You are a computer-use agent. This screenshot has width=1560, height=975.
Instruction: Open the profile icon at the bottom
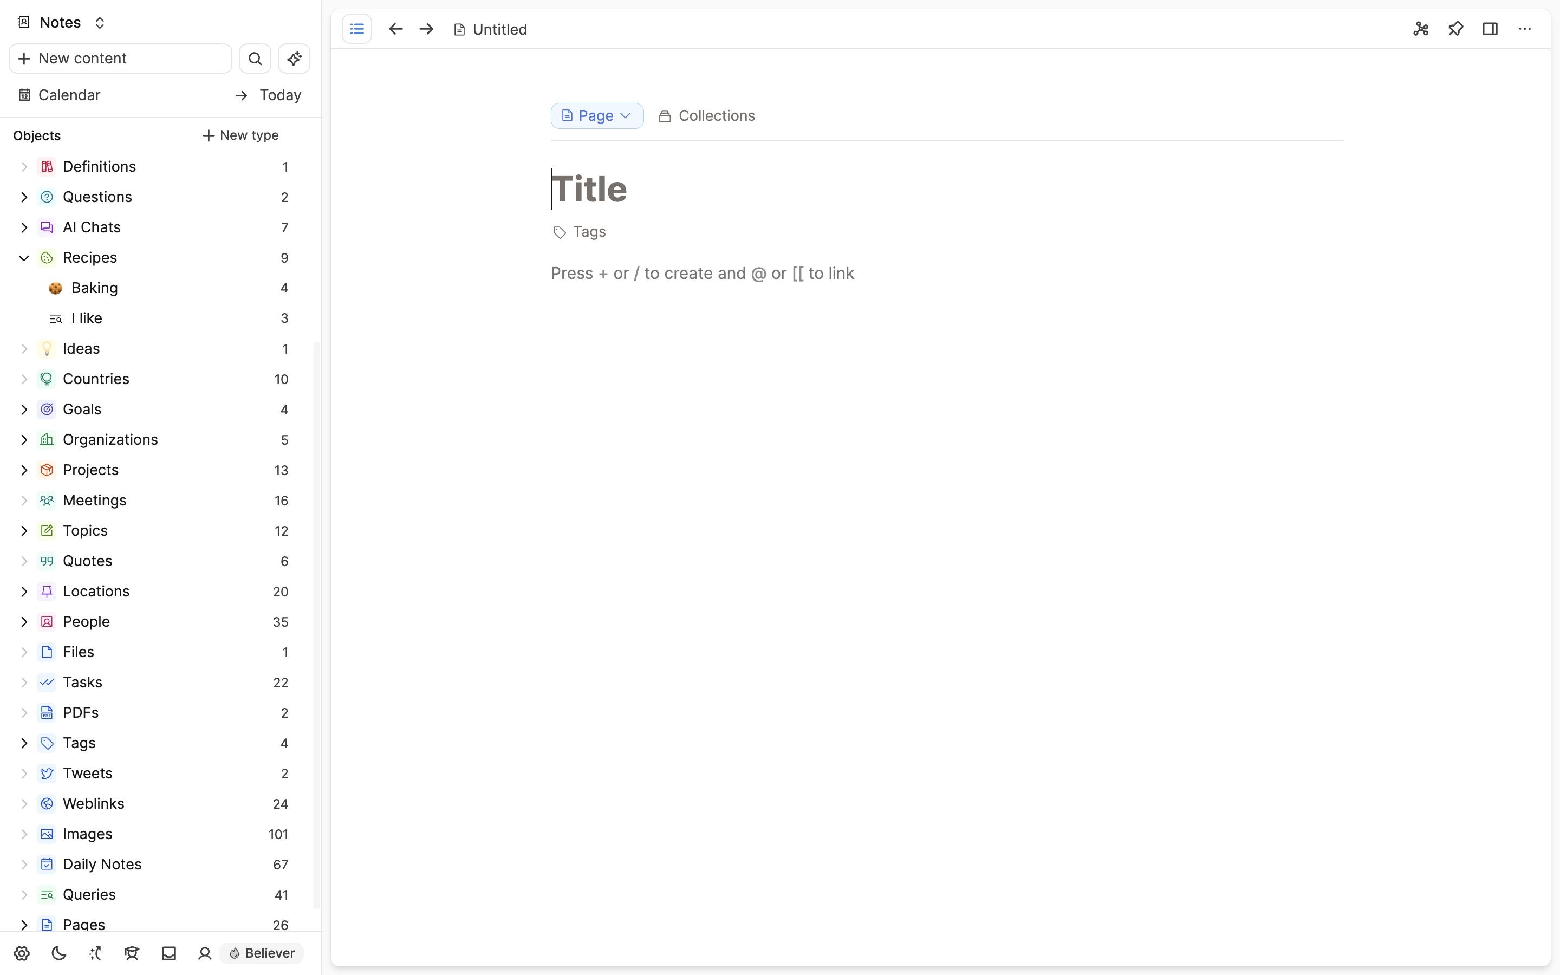click(x=205, y=953)
